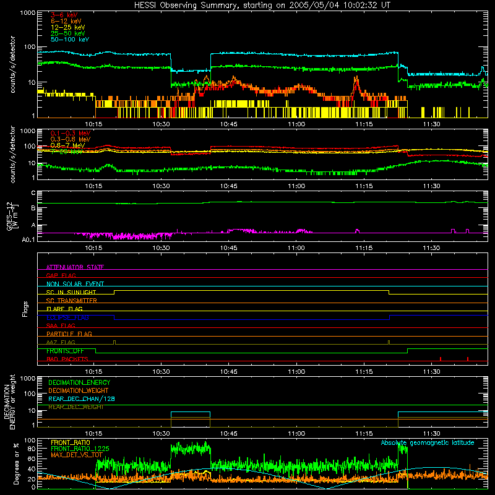The height and width of the screenshot is (495, 495).
Task: Click the NON_SOLAR_EVENT flag label
Action: [75, 284]
